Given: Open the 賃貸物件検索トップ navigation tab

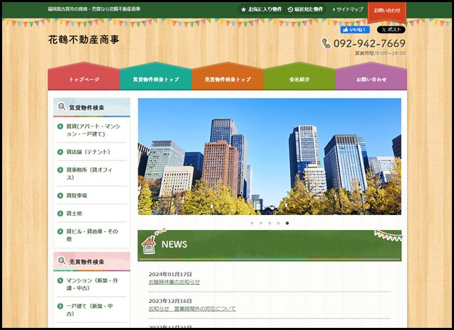Looking at the screenshot, I should [x=155, y=77].
